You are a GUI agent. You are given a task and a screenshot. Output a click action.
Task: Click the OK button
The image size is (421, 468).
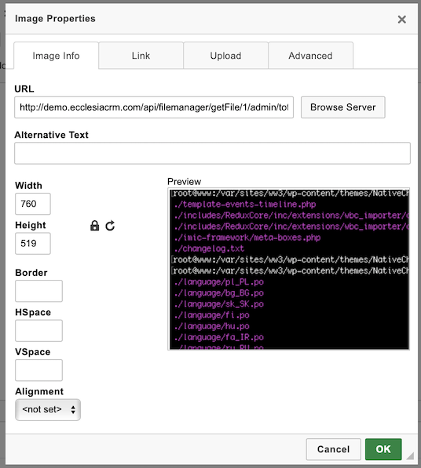coord(383,449)
